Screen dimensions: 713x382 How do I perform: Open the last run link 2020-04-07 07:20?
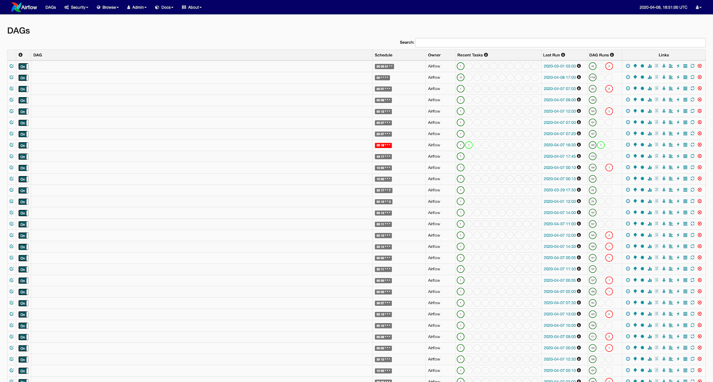[x=559, y=134]
